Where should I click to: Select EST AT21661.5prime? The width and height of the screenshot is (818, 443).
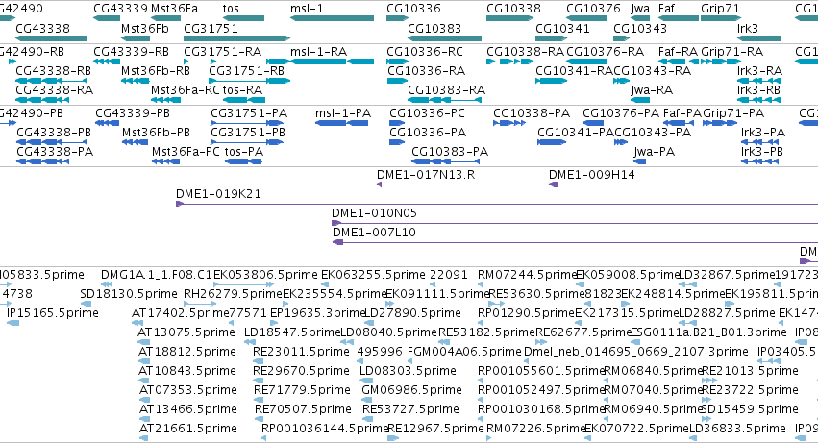click(144, 438)
